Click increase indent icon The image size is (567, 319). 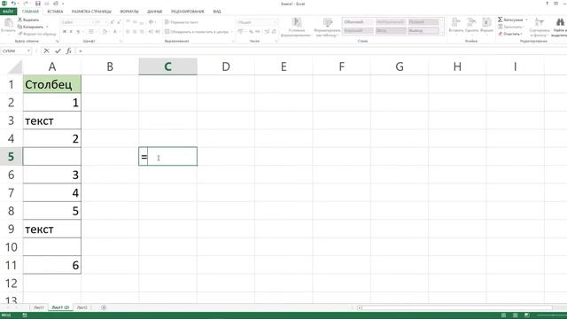point(158,32)
